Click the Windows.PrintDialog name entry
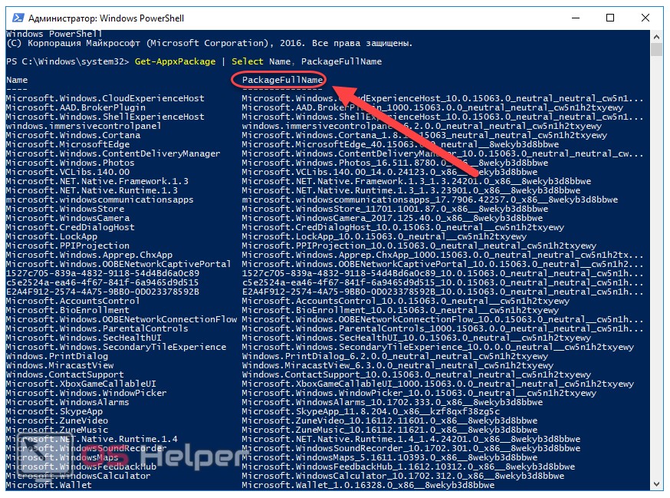Screen dimensions: 670x498 point(57,356)
